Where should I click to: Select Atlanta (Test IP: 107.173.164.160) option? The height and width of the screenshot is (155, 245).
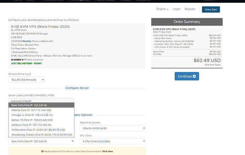[x=41, y=110]
